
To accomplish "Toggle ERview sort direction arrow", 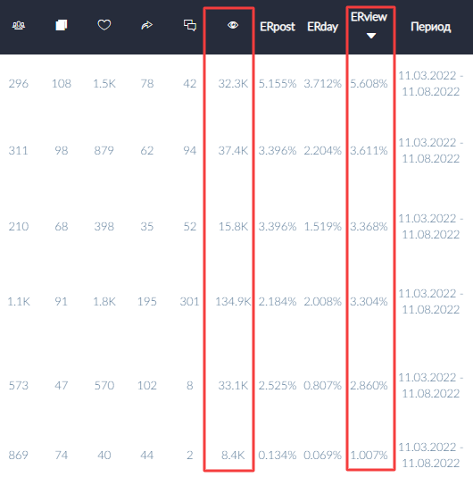I will pyautogui.click(x=371, y=36).
